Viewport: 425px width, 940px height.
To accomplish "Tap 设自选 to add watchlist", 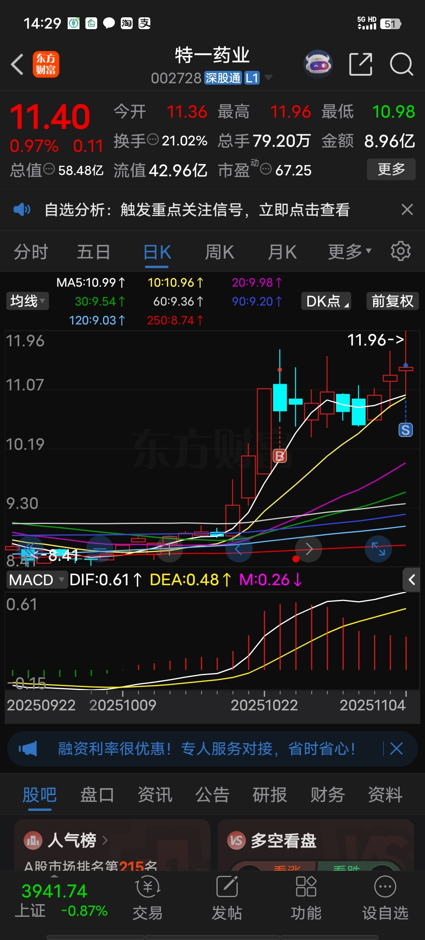I will click(385, 899).
